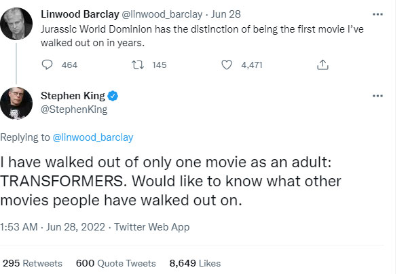Open more options for Linwood Barclay's tweet

coord(378,14)
